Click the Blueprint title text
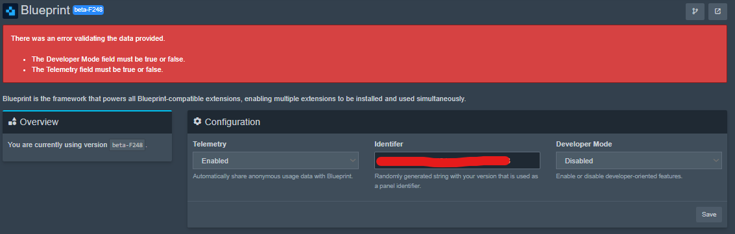The image size is (735, 234). 45,10
